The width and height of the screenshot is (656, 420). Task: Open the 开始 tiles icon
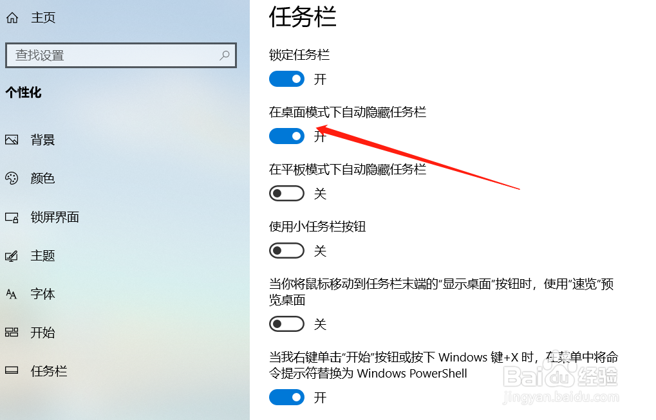(12, 333)
